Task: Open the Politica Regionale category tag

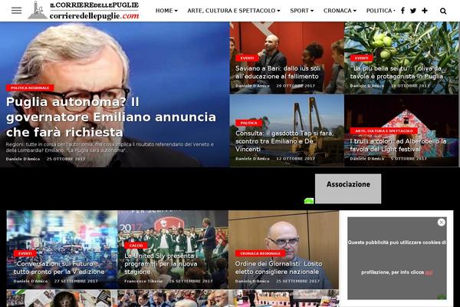Action: [x=30, y=87]
